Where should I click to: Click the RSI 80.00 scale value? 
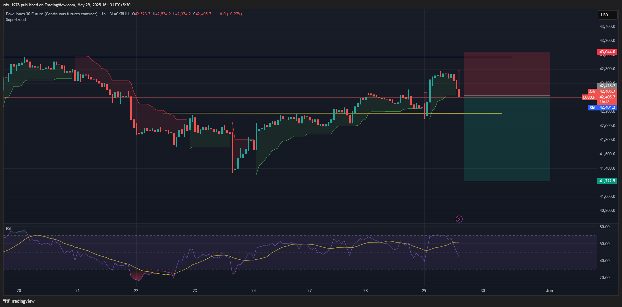[x=605, y=227]
